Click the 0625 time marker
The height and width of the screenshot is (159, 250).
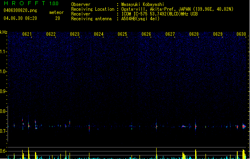pyautogui.click(x=122, y=34)
